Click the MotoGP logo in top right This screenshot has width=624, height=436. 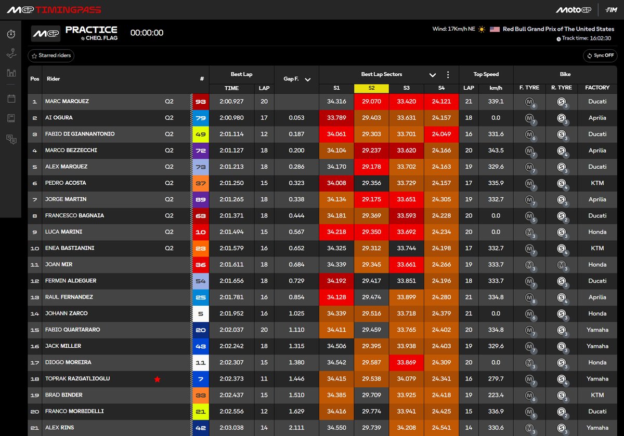tap(574, 10)
